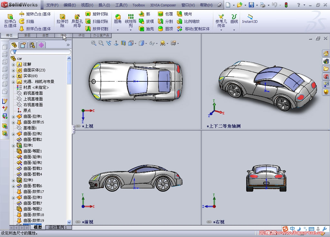Viewport: 330px width, 237px height.
Task: Select the Mirror (镜向) tool
Action: point(184,14)
